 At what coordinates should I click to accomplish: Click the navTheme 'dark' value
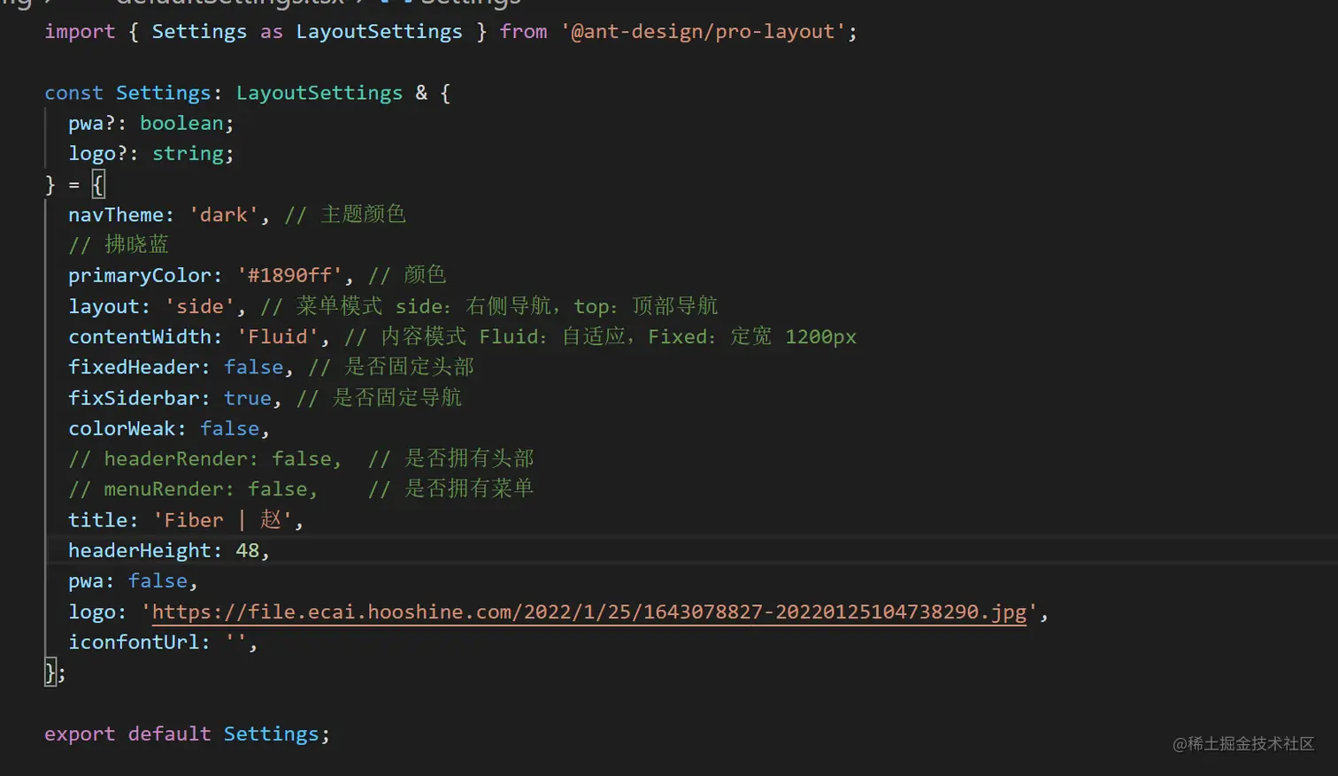223,215
